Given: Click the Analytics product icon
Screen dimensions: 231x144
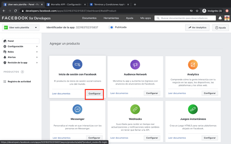Looking at the screenshot, I should point(193,64).
